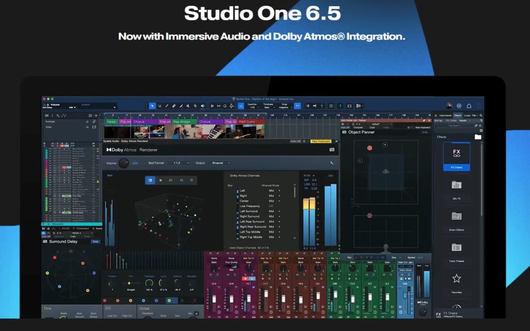Open the FX Chains folder tile

[x=457, y=155]
